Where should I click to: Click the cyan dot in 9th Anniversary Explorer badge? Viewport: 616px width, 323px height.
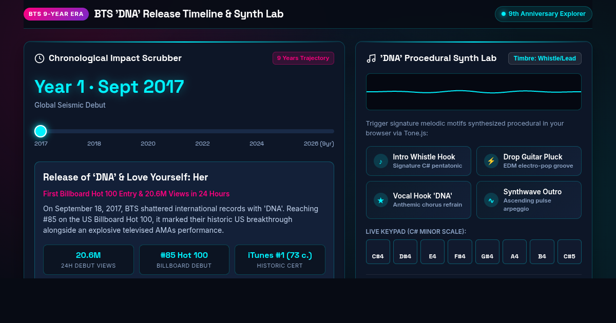(x=504, y=14)
